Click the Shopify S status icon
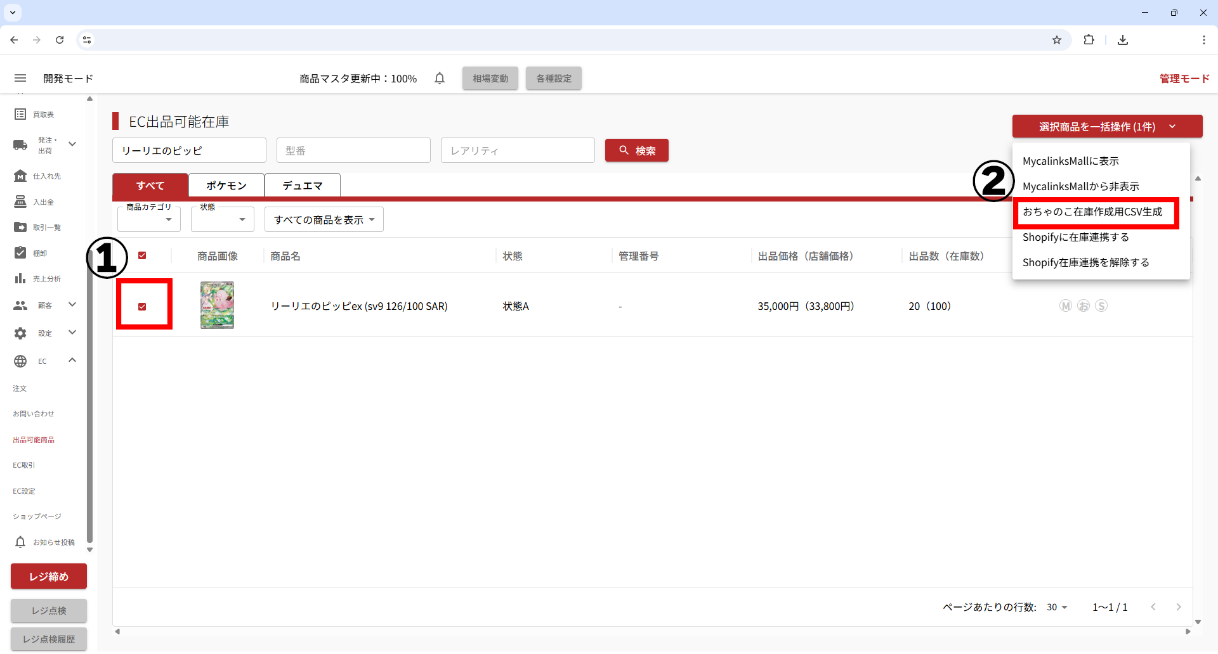This screenshot has height=654, width=1218. point(1101,306)
